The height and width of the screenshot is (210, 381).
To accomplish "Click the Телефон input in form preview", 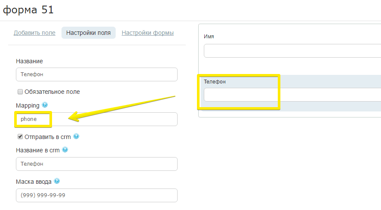I will pyautogui.click(x=292, y=95).
